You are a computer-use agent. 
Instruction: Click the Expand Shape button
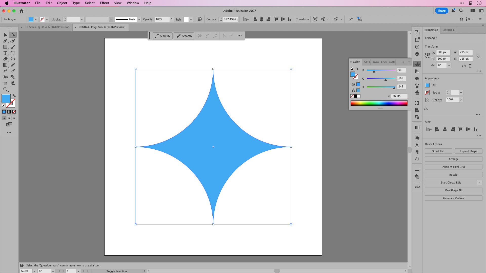469,151
